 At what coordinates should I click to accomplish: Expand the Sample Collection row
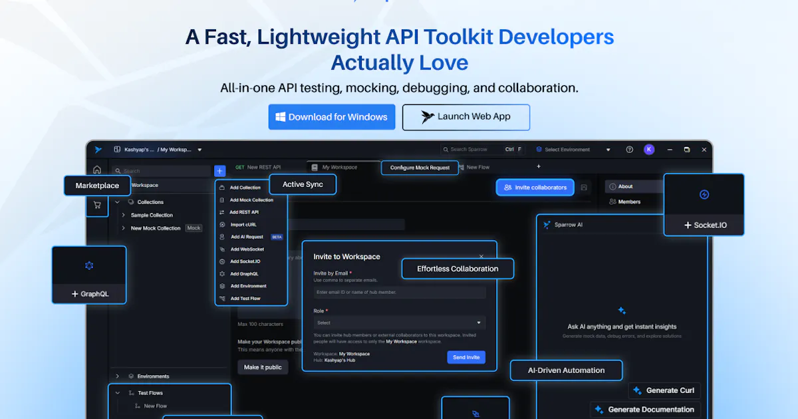(123, 215)
